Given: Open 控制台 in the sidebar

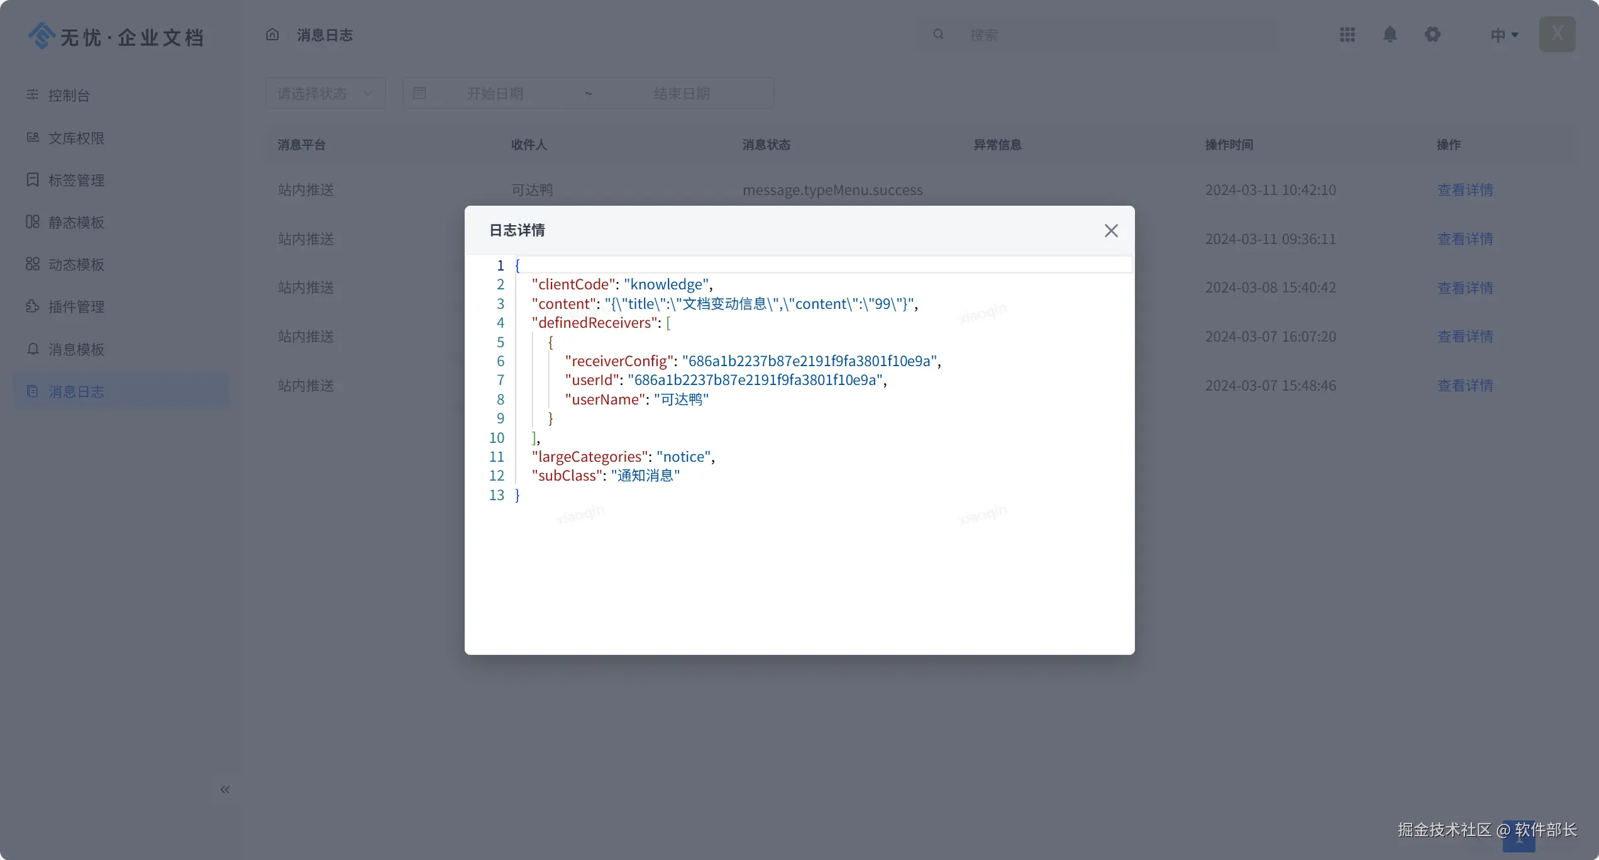Looking at the screenshot, I should click(x=69, y=95).
